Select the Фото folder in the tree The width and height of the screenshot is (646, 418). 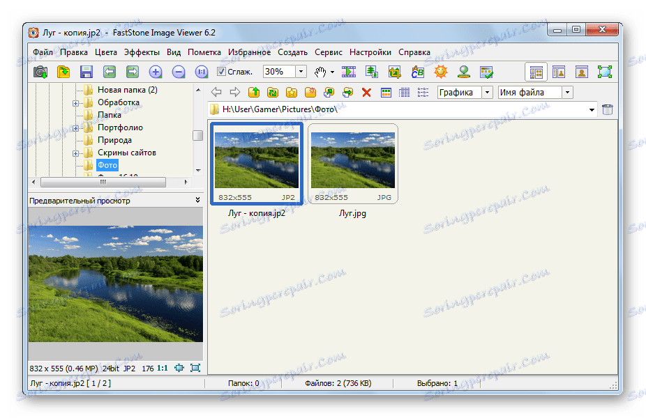tap(107, 165)
